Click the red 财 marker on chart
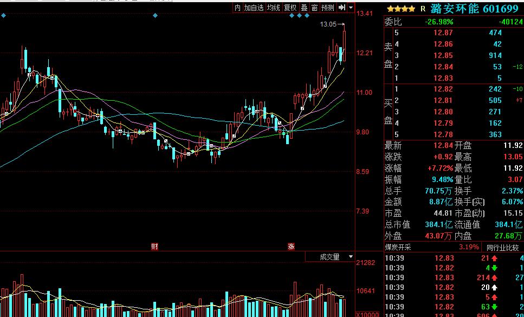524x317 pixels. (x=154, y=247)
